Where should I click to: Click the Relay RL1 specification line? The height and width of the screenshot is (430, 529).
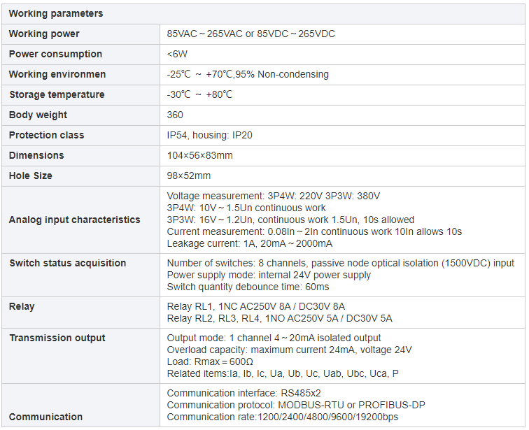[256, 307]
